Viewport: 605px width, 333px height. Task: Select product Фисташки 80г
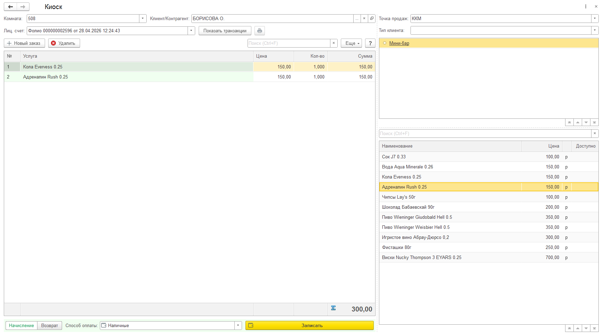tap(489, 247)
